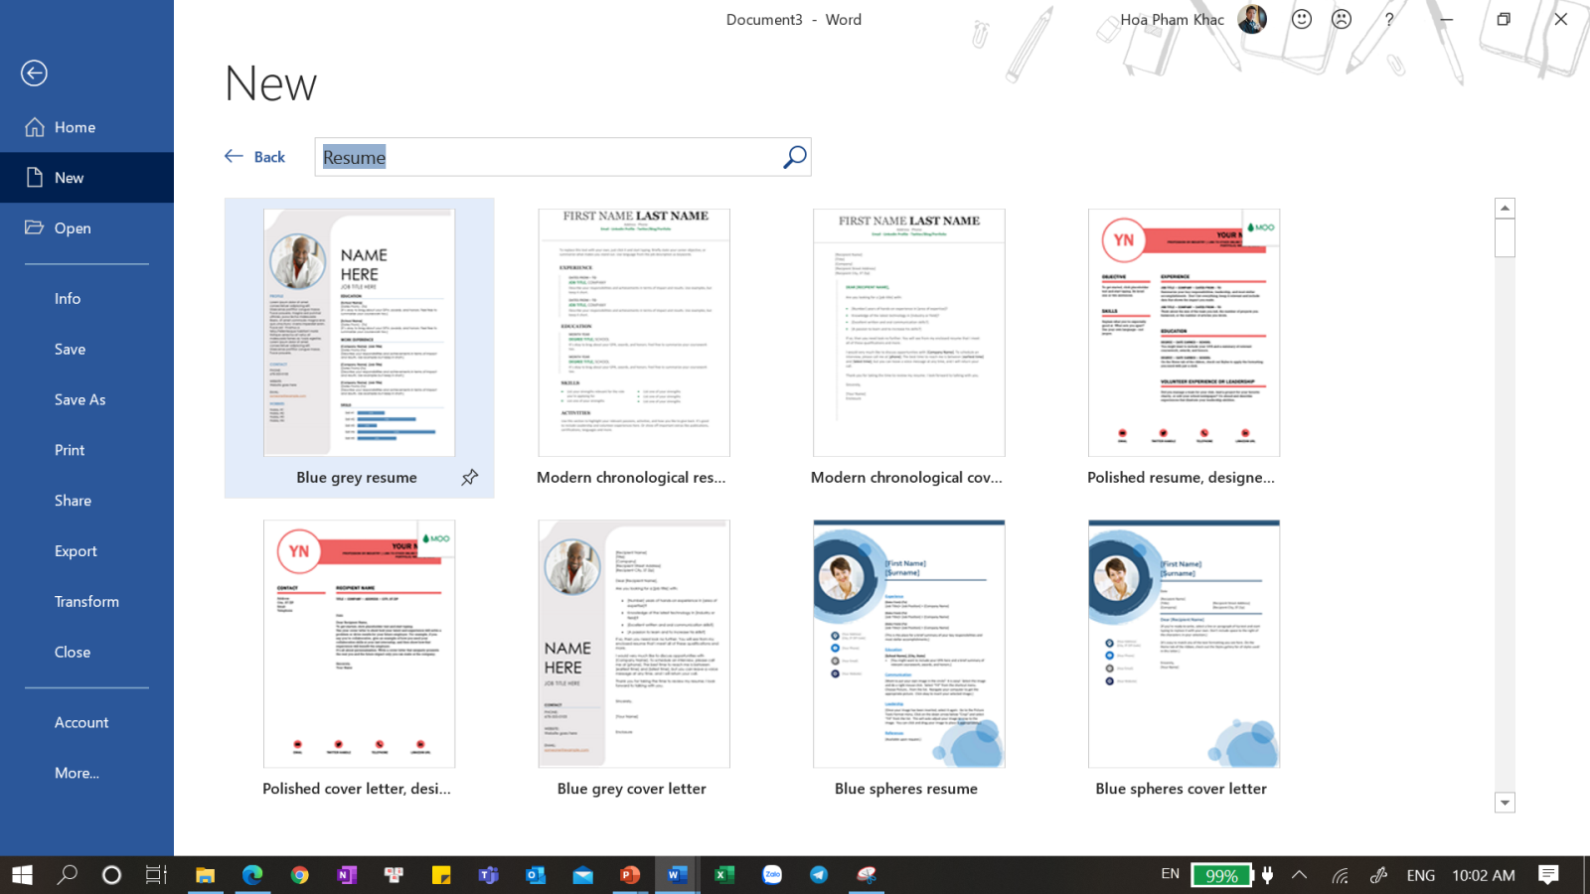Open the Wi-Fi network tray icon
The width and height of the screenshot is (1590, 894).
[x=1341, y=875]
